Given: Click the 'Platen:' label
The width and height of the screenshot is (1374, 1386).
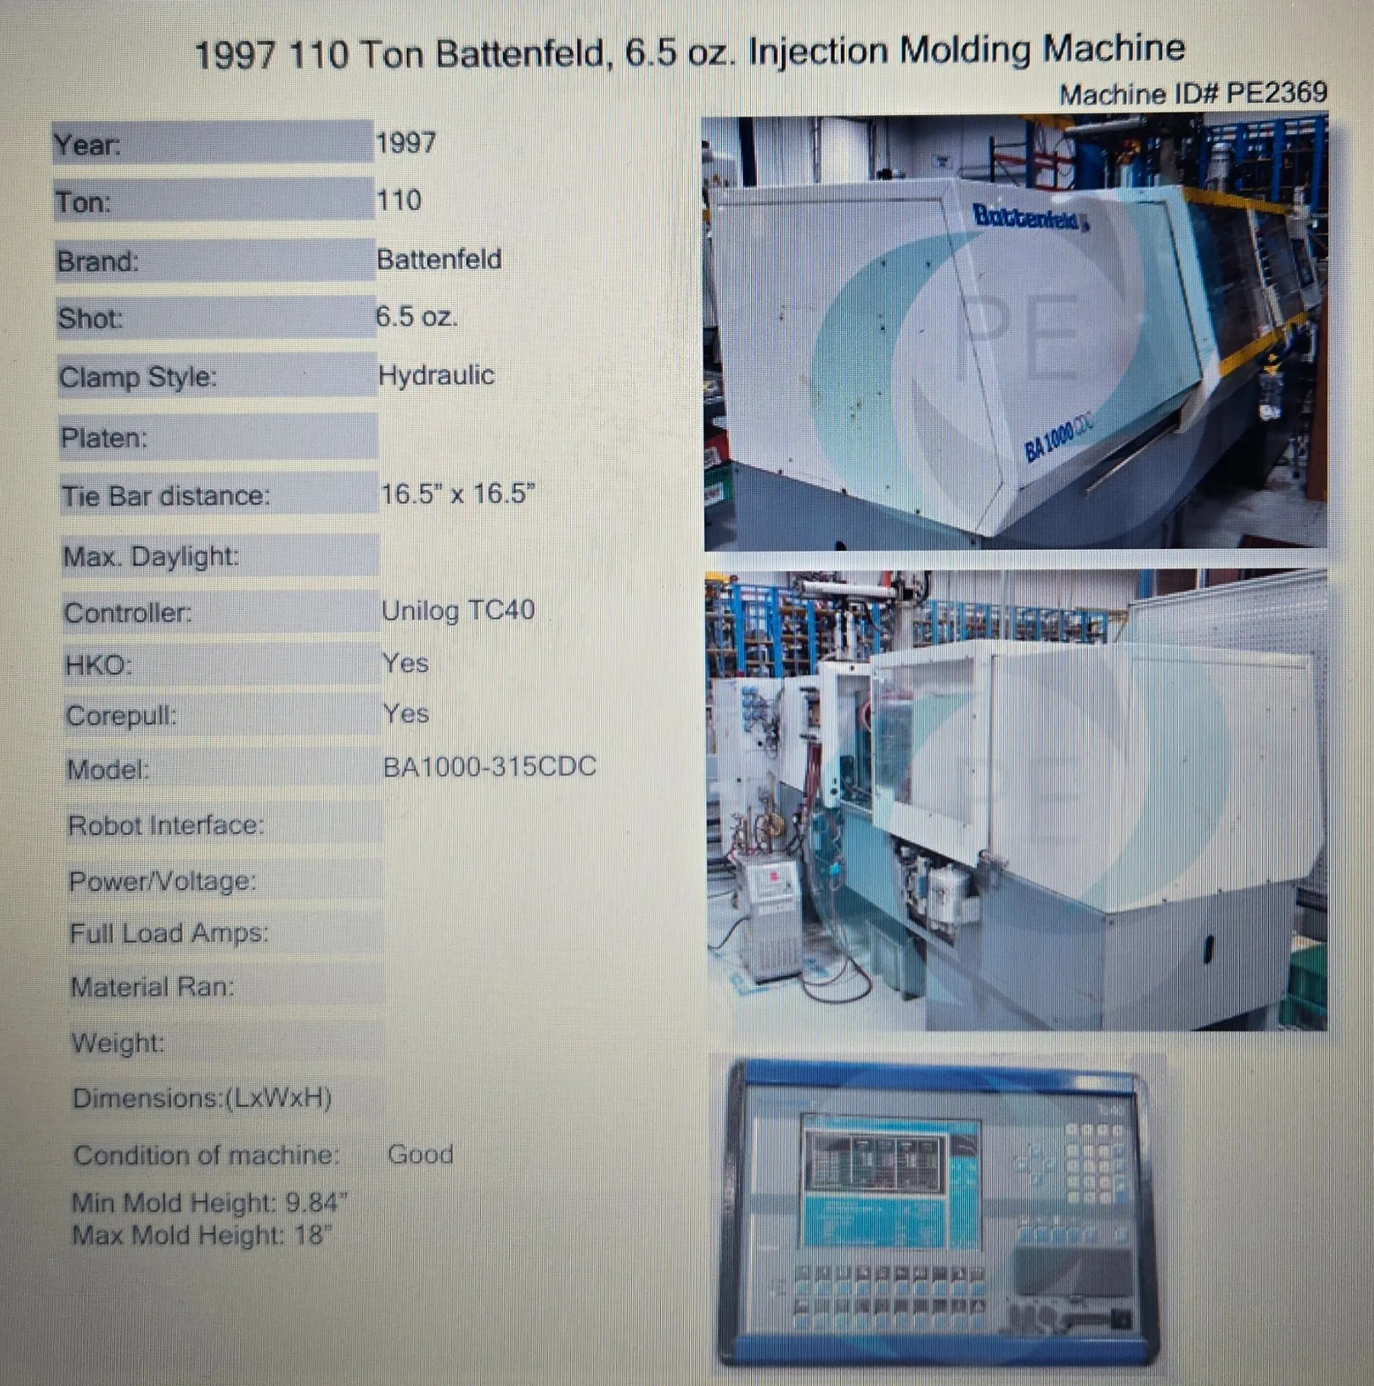Looking at the screenshot, I should pyautogui.click(x=104, y=437).
